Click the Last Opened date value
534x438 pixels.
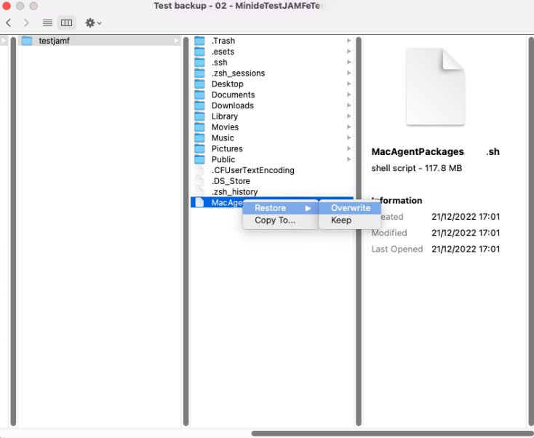(x=466, y=250)
